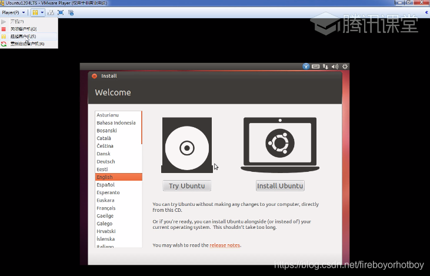Select Bosanski language
The width and height of the screenshot is (430, 276).
[x=118, y=130]
